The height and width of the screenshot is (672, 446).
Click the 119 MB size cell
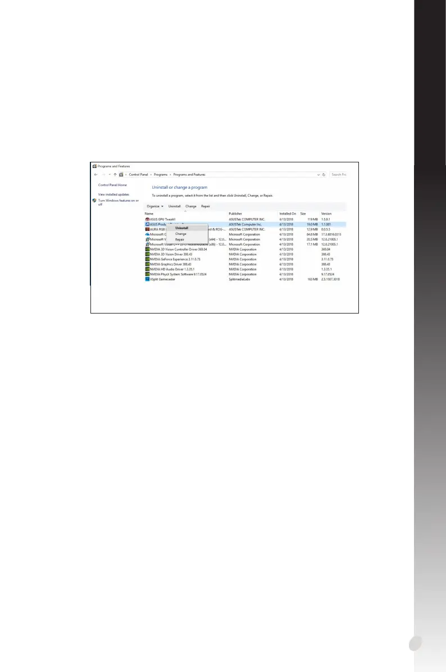point(313,219)
